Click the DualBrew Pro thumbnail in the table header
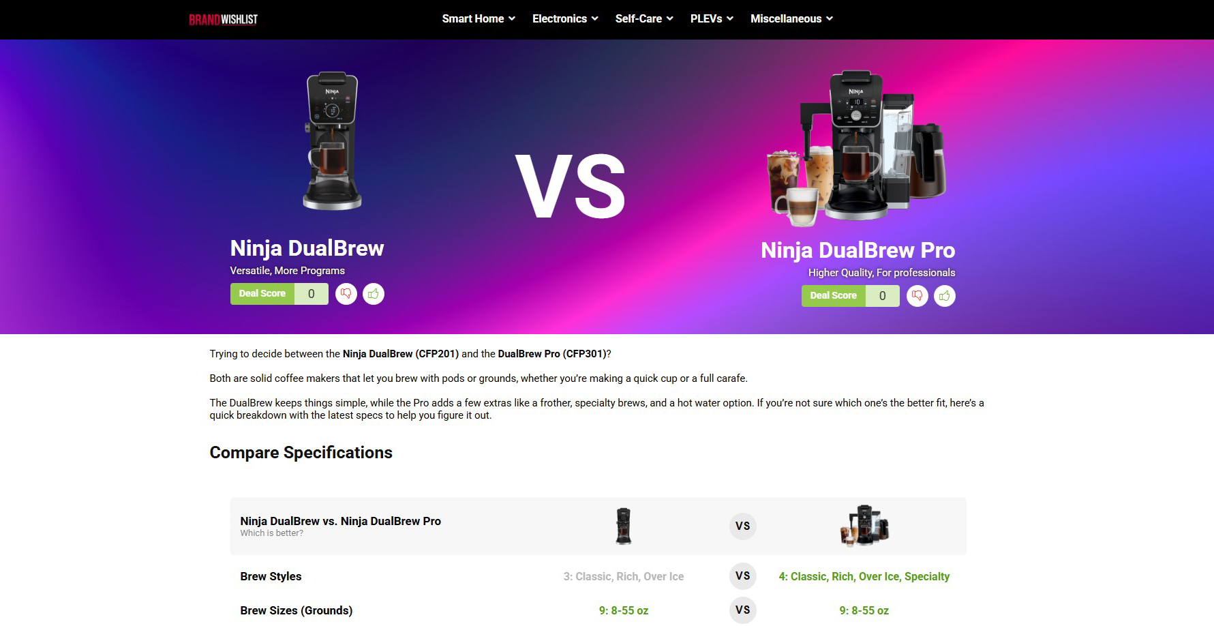 pyautogui.click(x=864, y=526)
